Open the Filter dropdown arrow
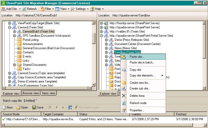This screenshot has height=128, width=208. coord(53,9)
